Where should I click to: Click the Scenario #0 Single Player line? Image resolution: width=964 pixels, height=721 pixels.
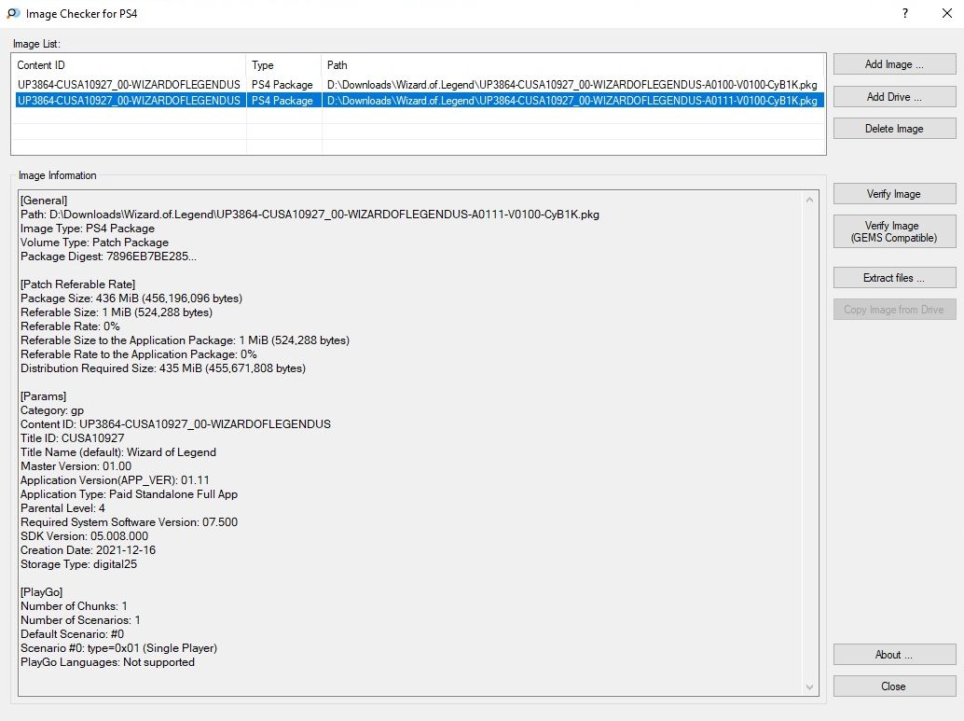tap(118, 648)
